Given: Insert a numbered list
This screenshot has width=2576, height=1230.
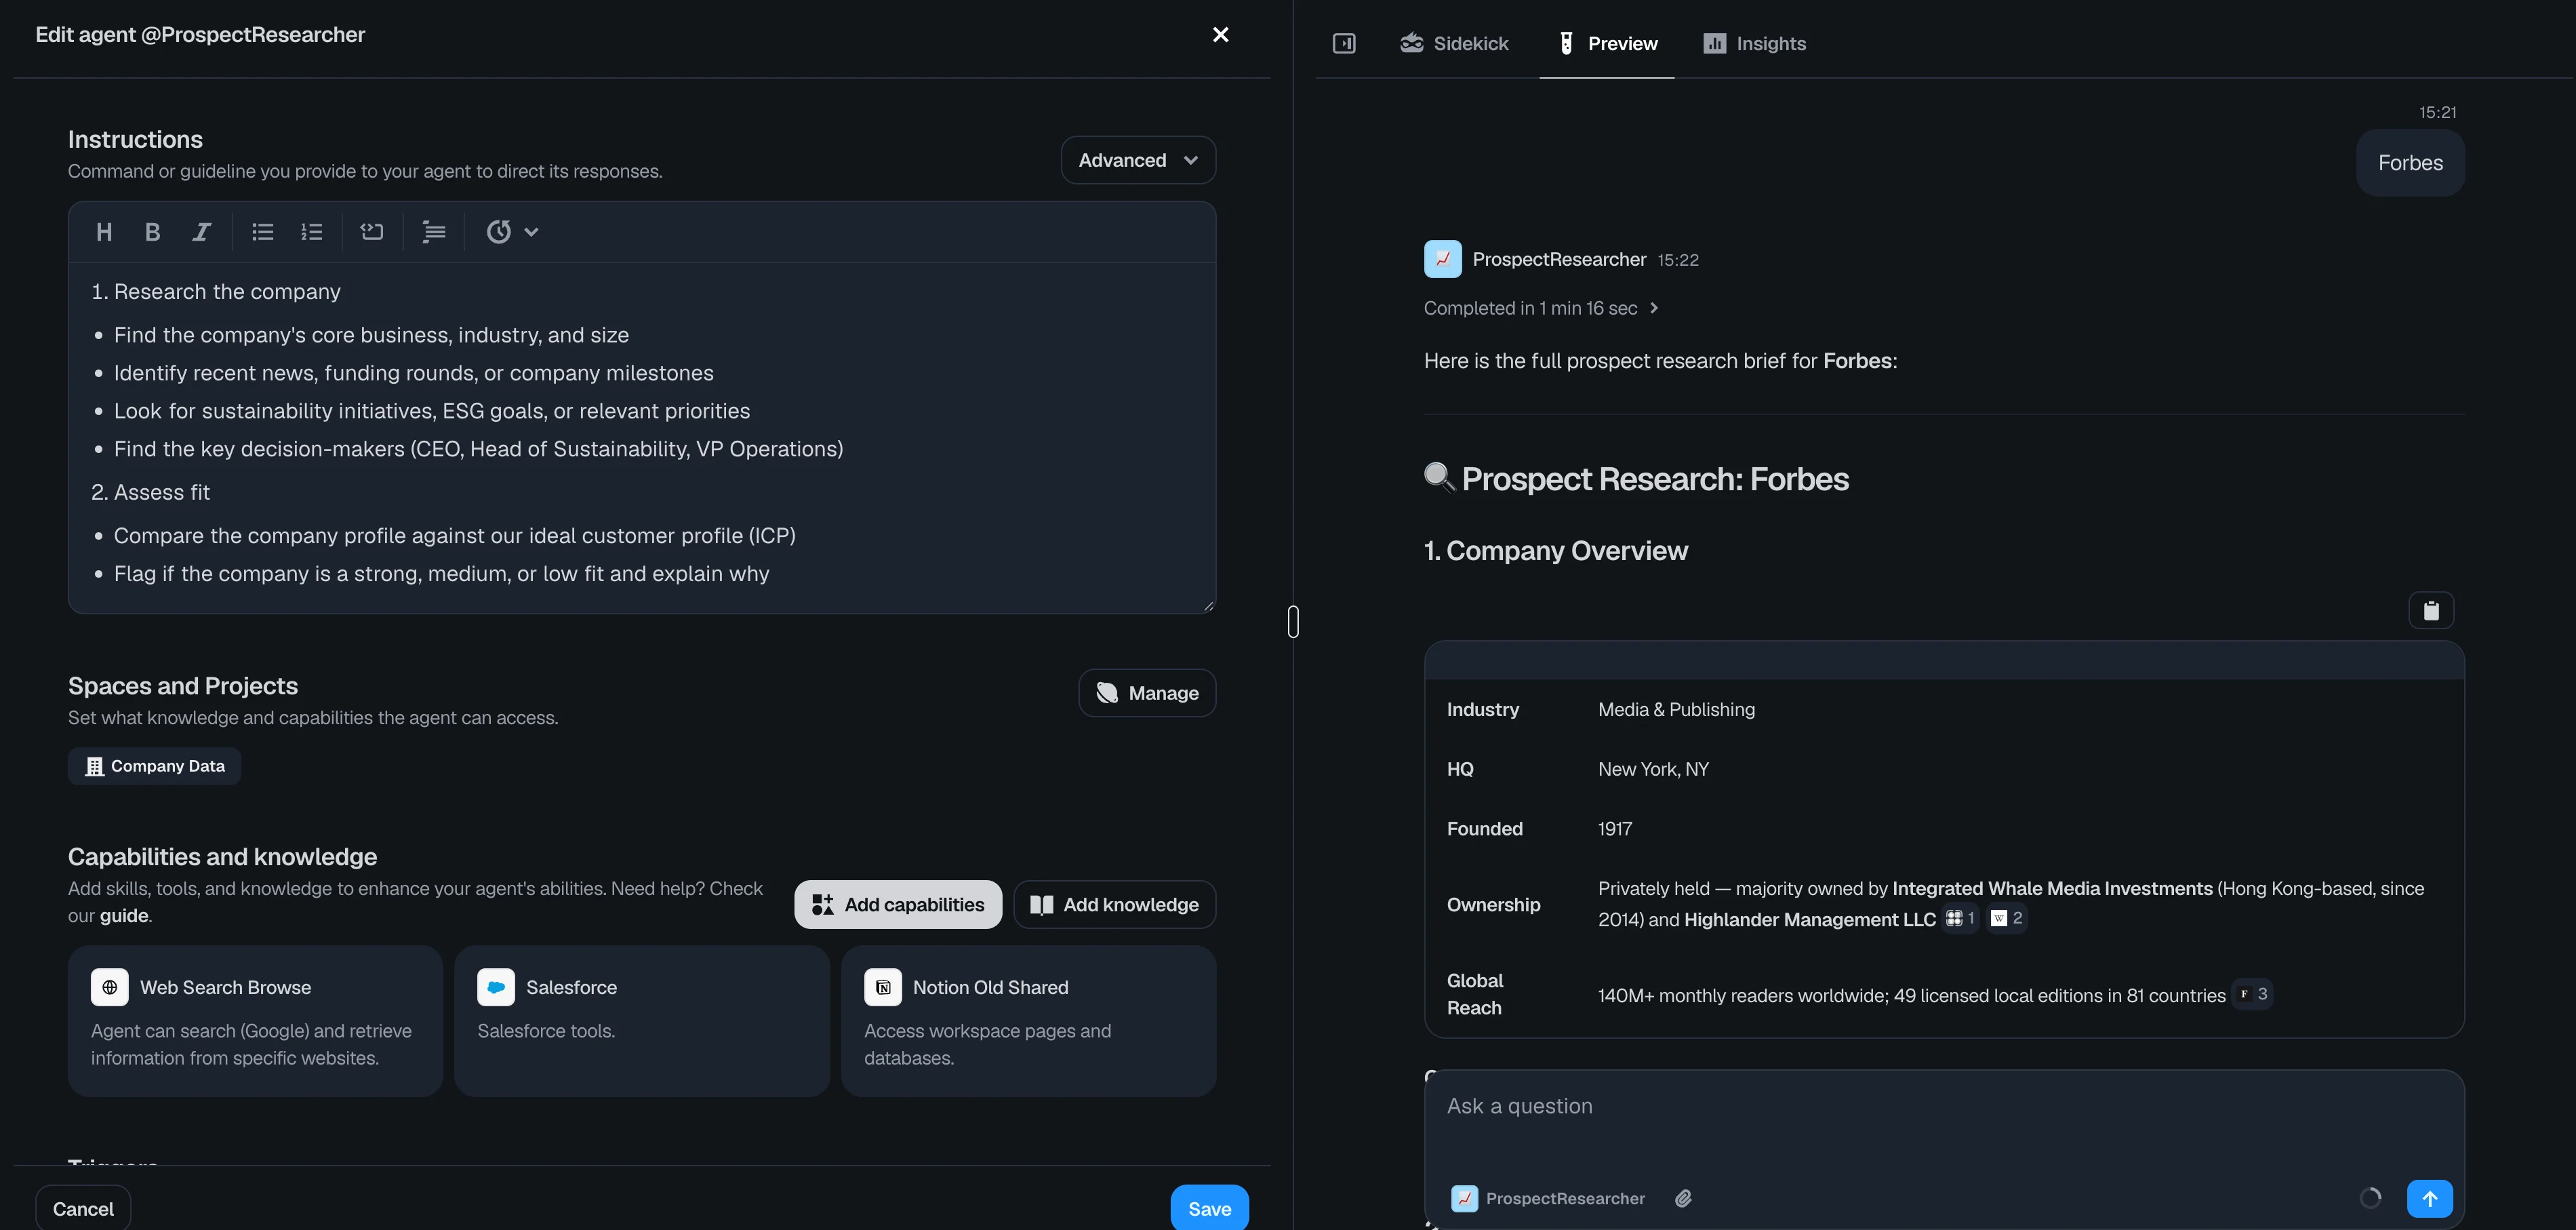Looking at the screenshot, I should [312, 232].
